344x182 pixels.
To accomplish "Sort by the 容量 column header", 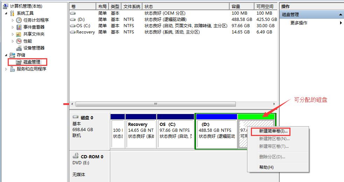I will [242, 7].
